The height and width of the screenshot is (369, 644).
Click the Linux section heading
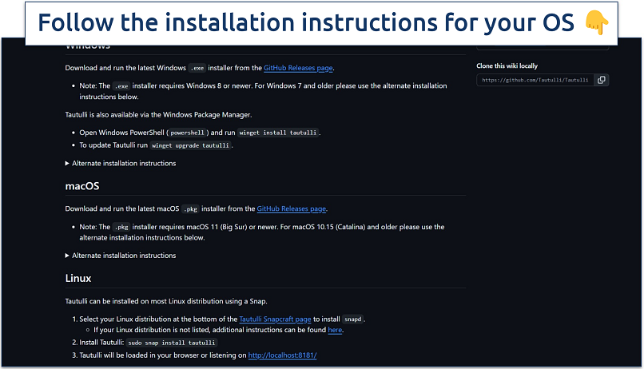[78, 279]
